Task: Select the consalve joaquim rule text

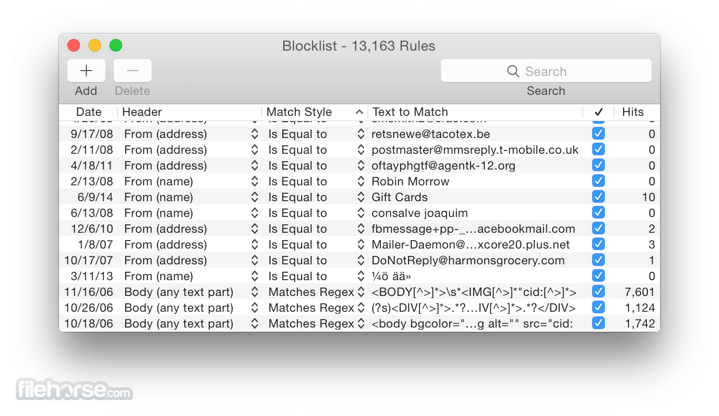Action: [x=420, y=213]
